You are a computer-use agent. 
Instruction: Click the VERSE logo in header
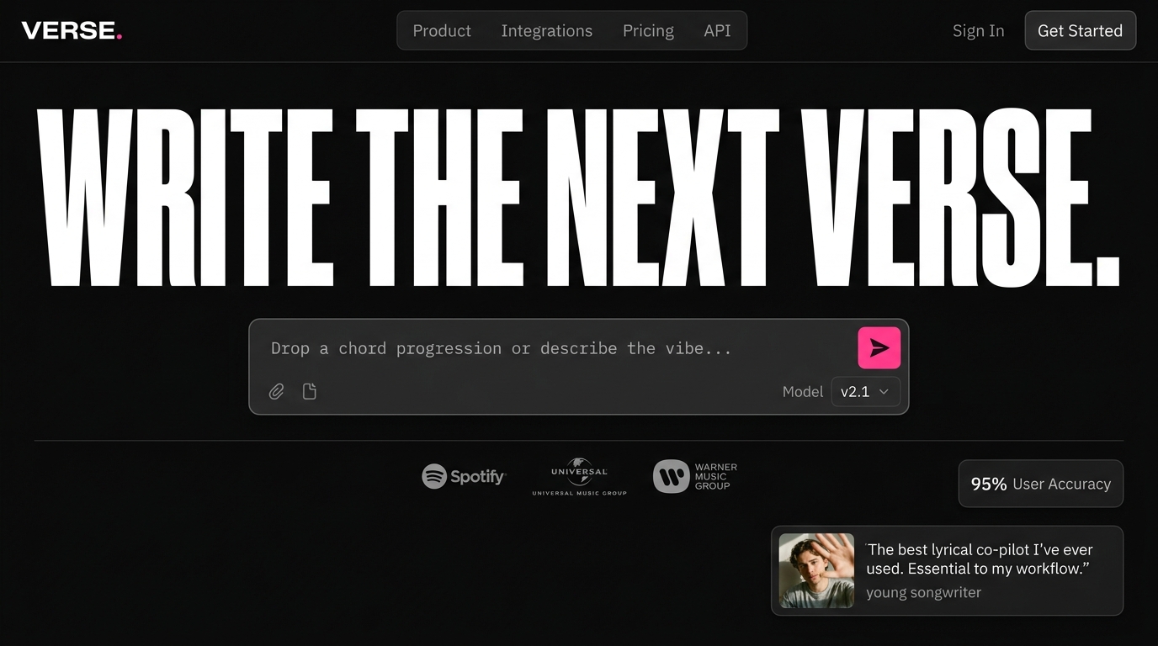pos(72,31)
